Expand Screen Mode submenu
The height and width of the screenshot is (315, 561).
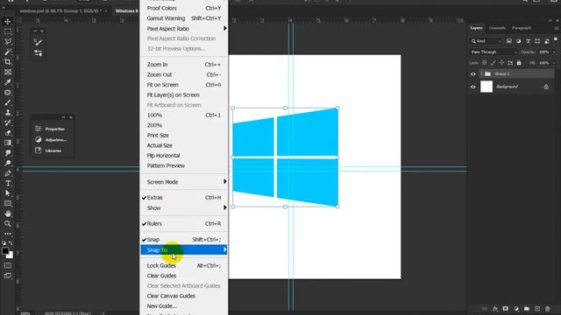[x=184, y=182]
